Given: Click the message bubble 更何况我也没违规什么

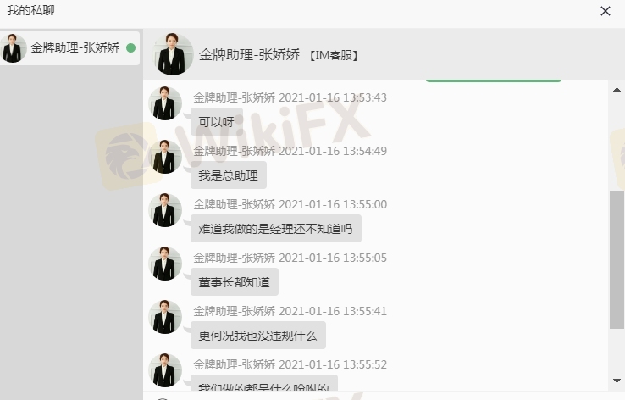Looking at the screenshot, I should 258,336.
